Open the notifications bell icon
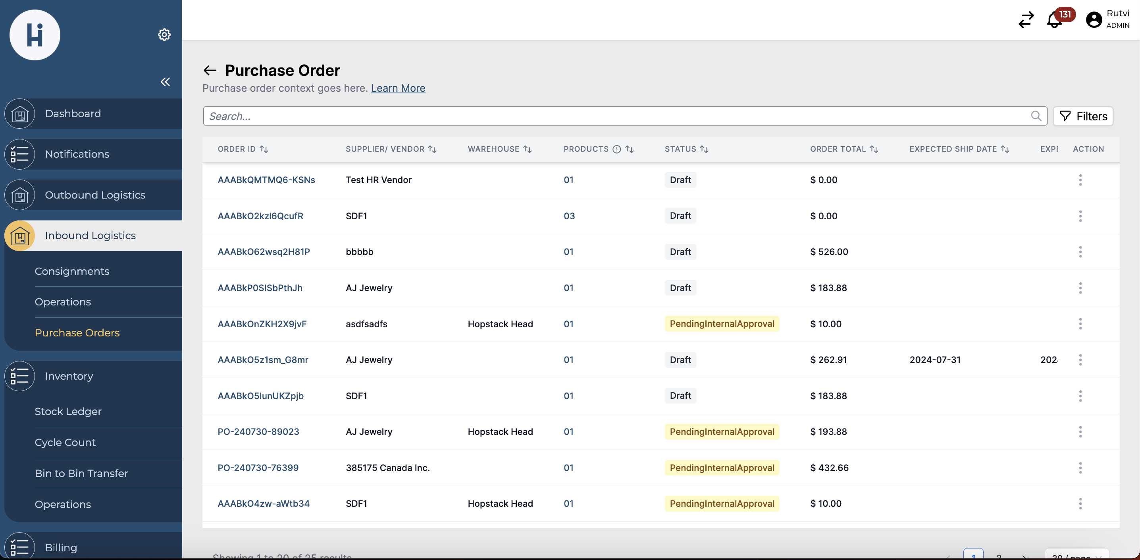Viewport: 1140px width, 560px height. click(1054, 20)
